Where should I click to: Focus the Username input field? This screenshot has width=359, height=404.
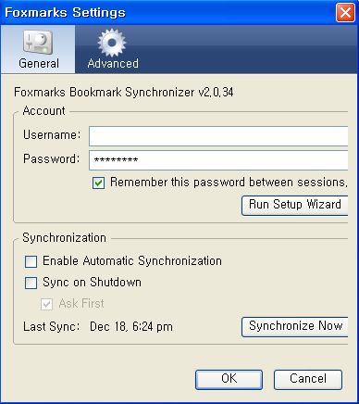point(218,136)
